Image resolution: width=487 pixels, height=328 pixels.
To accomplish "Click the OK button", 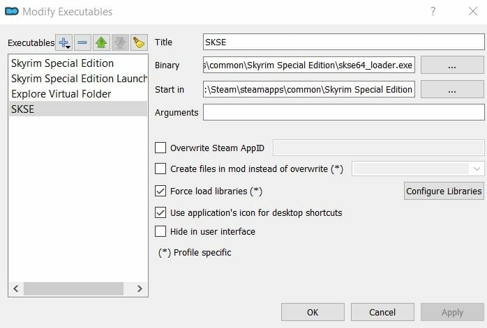I will coord(313,312).
